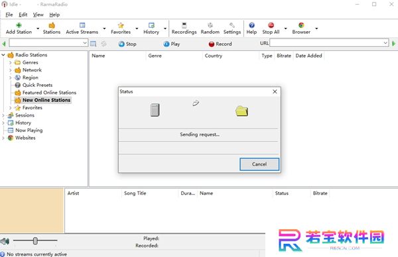Click the speaker mute icon
Image resolution: width=398 pixels, height=257 pixels.
tap(5, 241)
